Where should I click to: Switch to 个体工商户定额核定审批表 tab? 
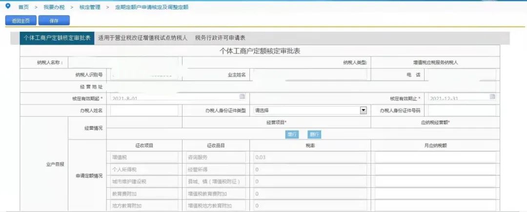pyautogui.click(x=57, y=38)
